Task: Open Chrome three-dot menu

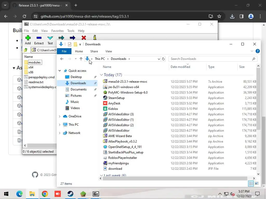Action: 260,16
